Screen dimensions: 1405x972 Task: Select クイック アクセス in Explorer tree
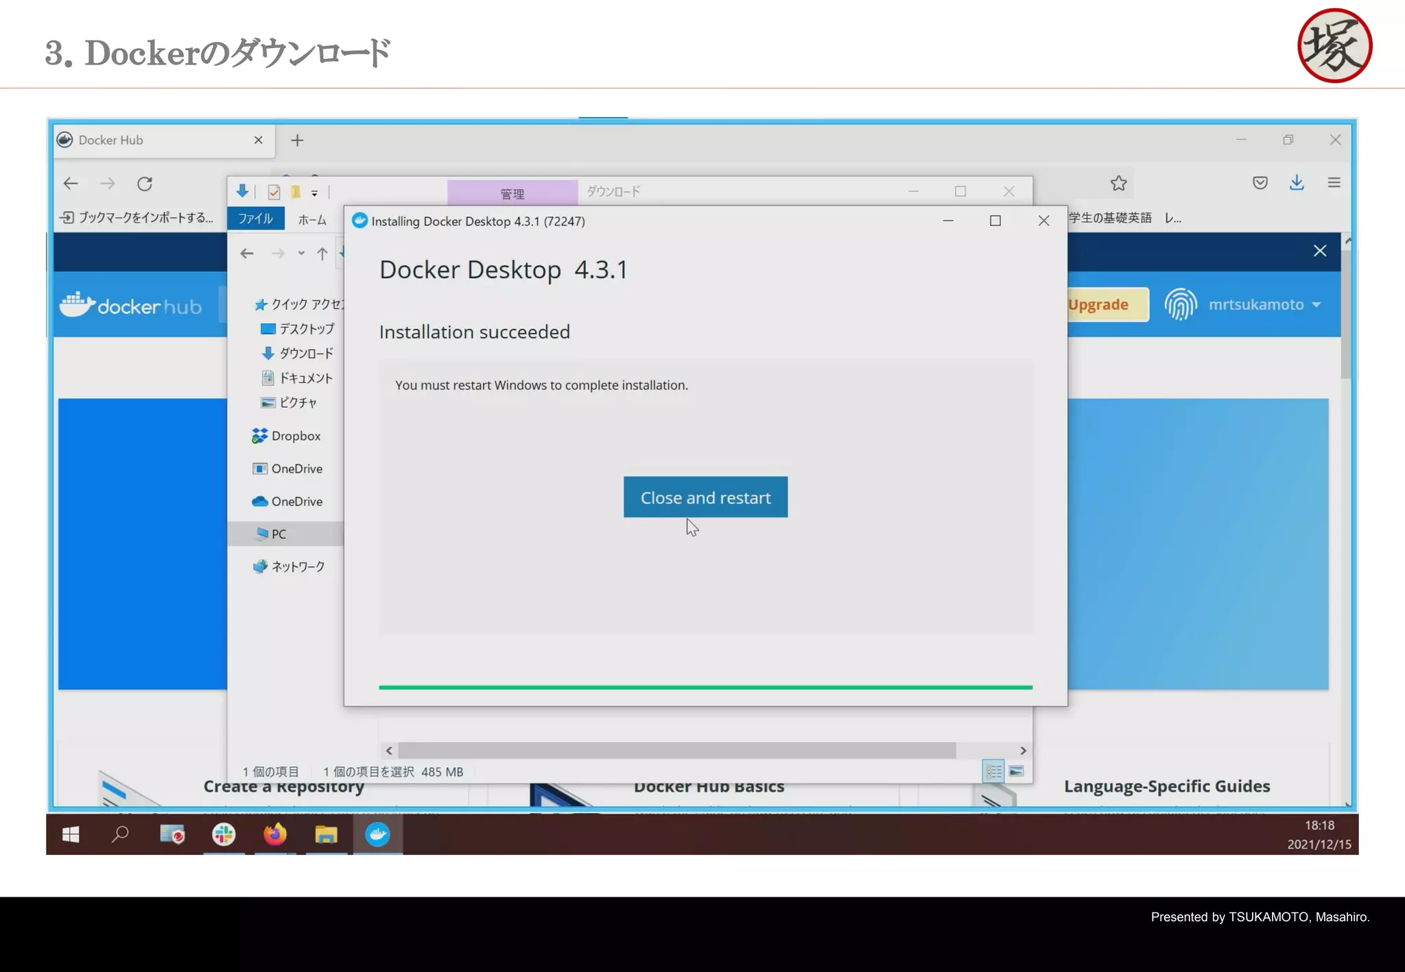point(299,304)
